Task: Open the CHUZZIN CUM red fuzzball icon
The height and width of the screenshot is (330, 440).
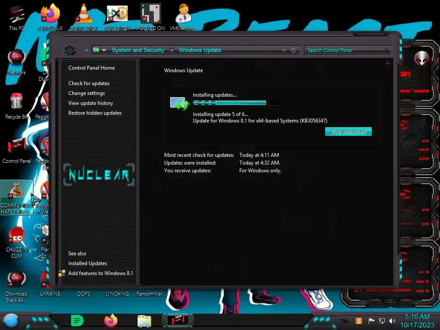Action: point(17,242)
